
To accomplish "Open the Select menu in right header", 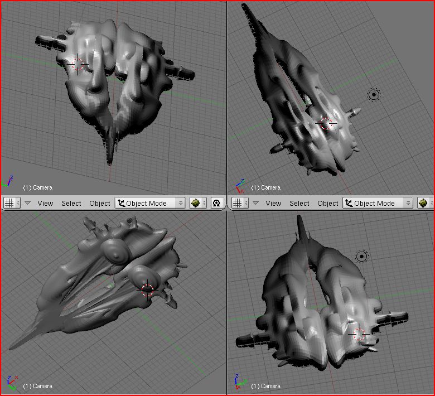I will (x=299, y=203).
